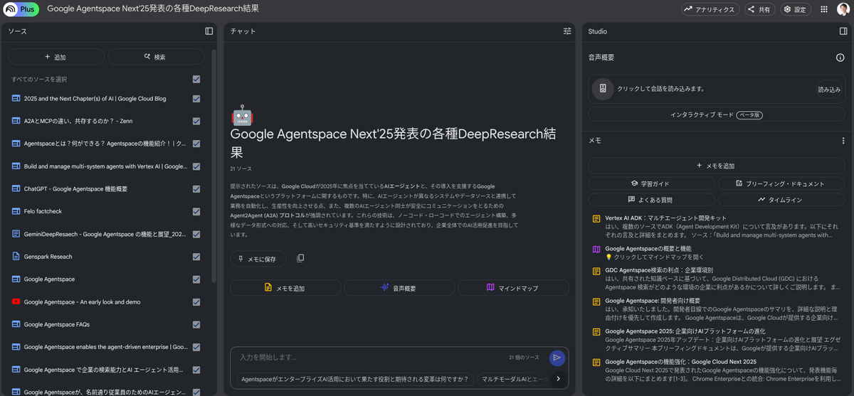Click note icon beside Google Cloud Next 2025 note
The image size is (854, 396).
[x=596, y=362]
